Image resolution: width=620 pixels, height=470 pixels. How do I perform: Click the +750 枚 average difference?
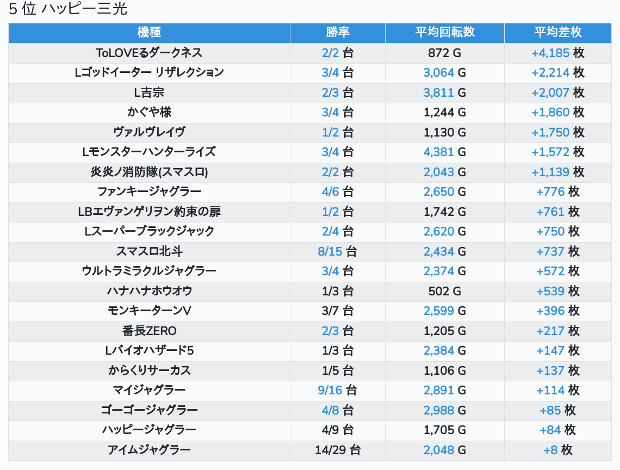[x=558, y=231]
